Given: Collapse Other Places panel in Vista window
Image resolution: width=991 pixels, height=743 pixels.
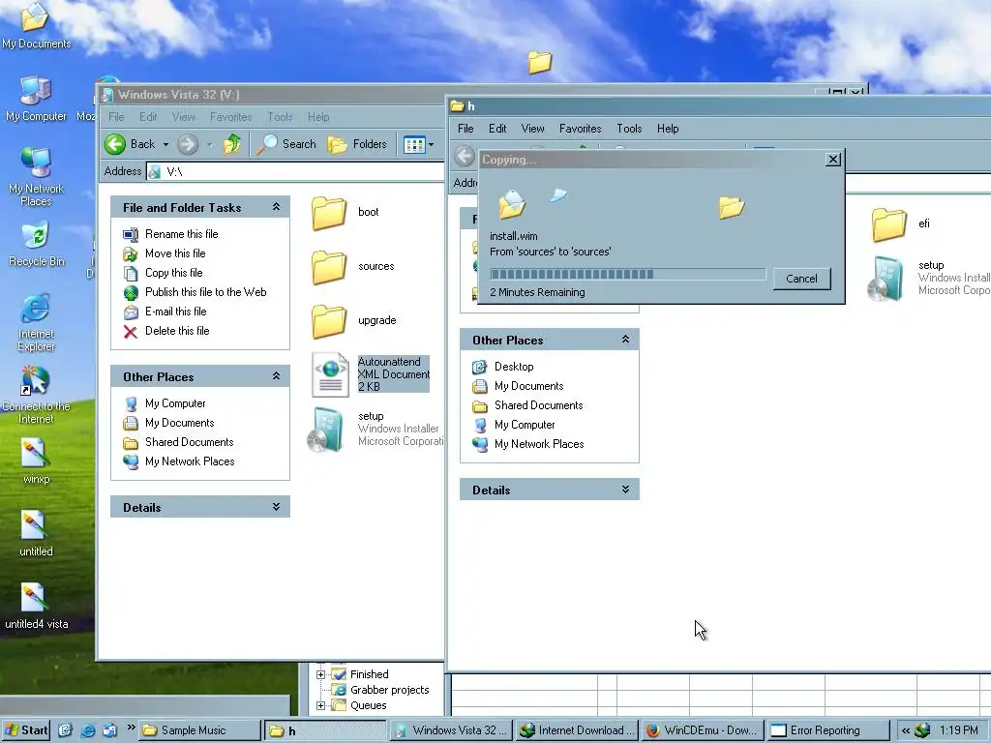Looking at the screenshot, I should pos(276,376).
